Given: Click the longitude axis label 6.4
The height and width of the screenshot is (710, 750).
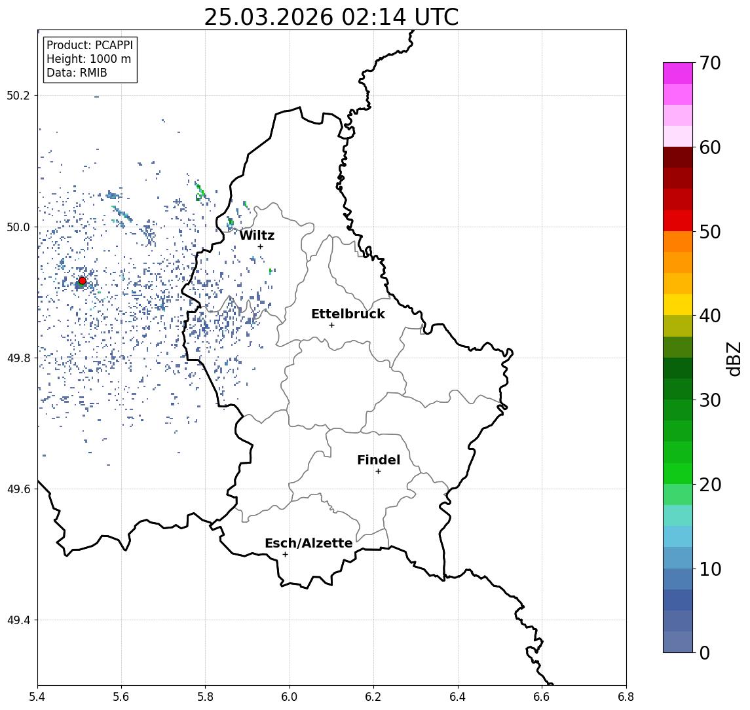Looking at the screenshot, I should click(458, 697).
